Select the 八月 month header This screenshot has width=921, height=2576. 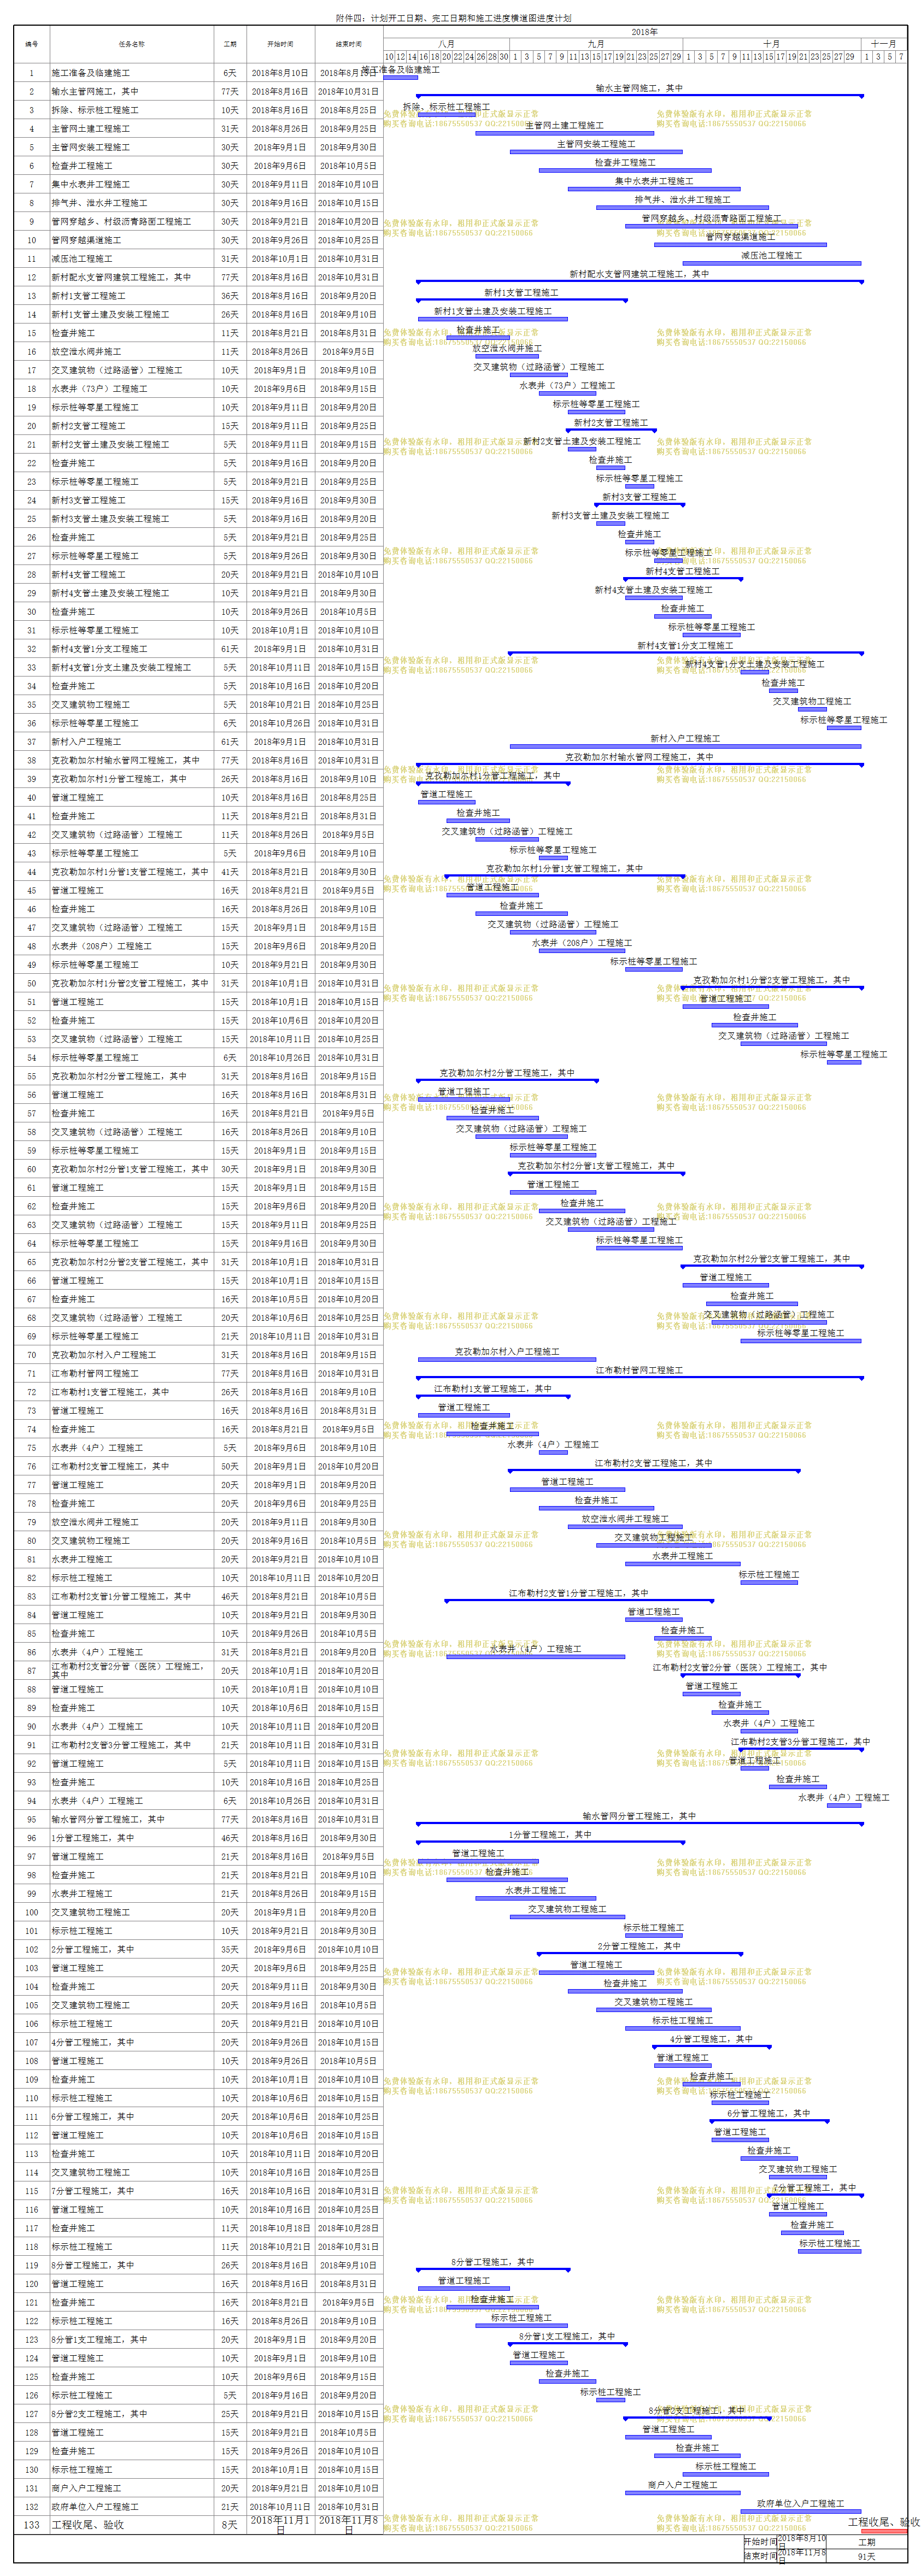446,44
